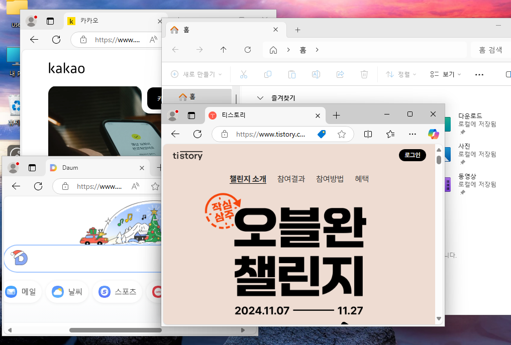This screenshot has width=511, height=345.
Task: Click the Delete trash icon in File Explorer
Action: click(364, 74)
